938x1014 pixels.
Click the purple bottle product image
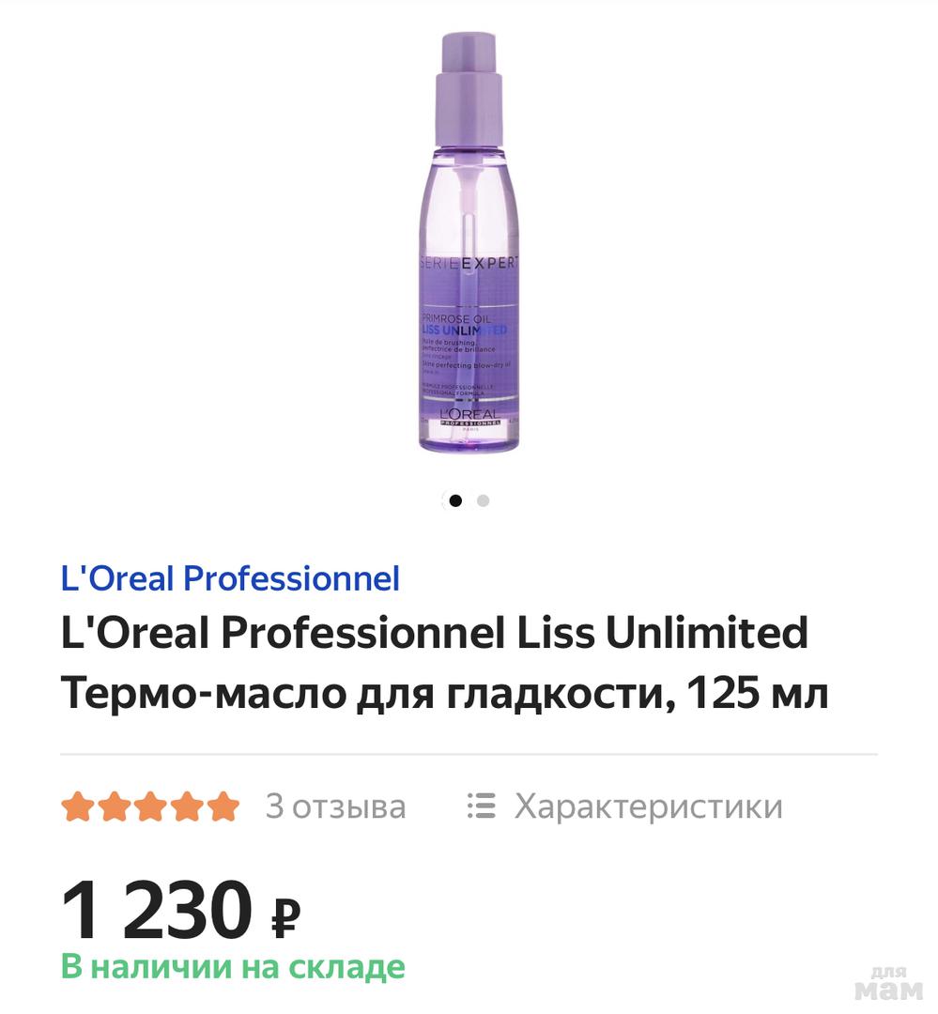click(x=469, y=242)
